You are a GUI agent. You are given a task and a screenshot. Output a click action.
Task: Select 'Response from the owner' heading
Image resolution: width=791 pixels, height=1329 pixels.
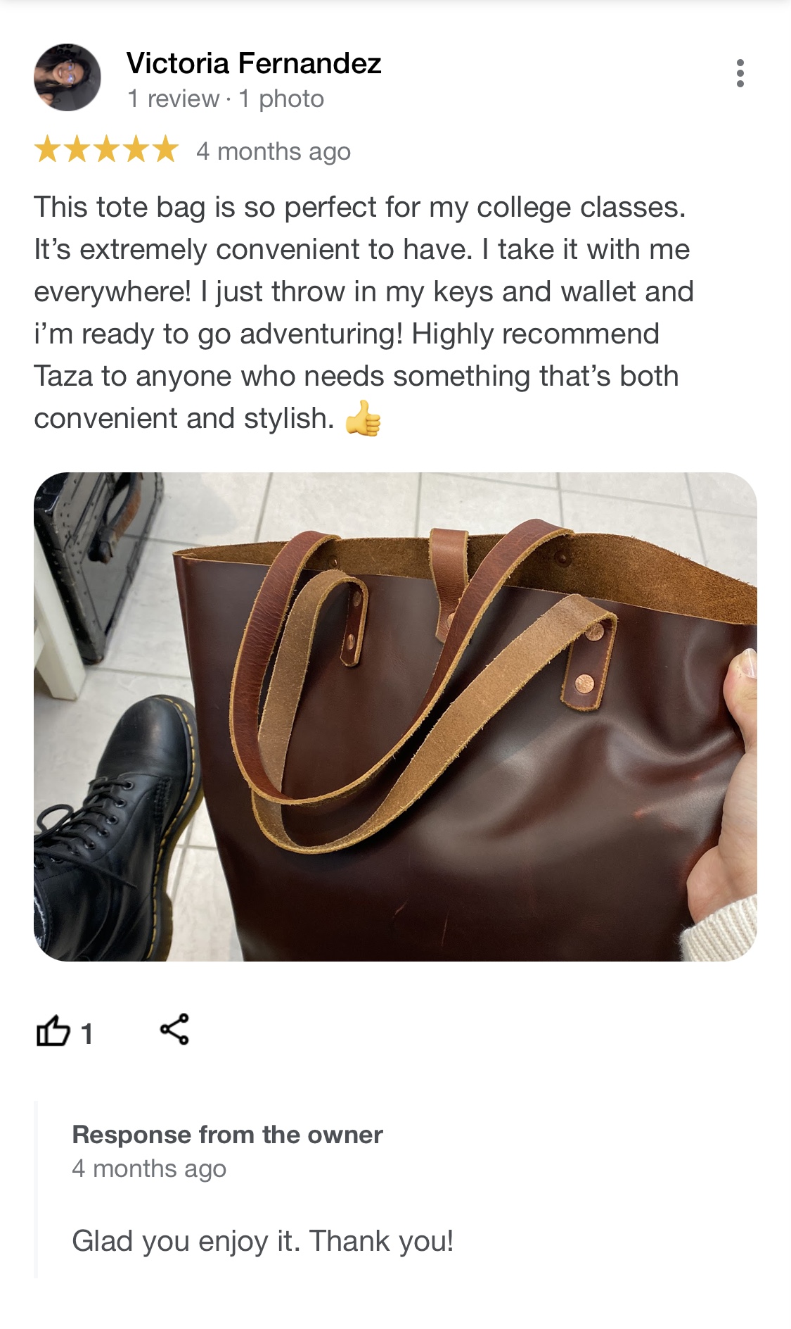pyautogui.click(x=227, y=1135)
